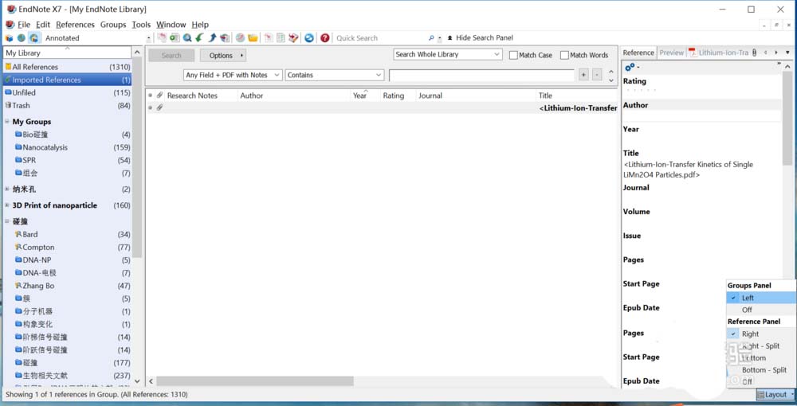Viewport: 797px width, 406px height.
Task: Go to previous tab arrow in Reference panel
Action: [765, 53]
